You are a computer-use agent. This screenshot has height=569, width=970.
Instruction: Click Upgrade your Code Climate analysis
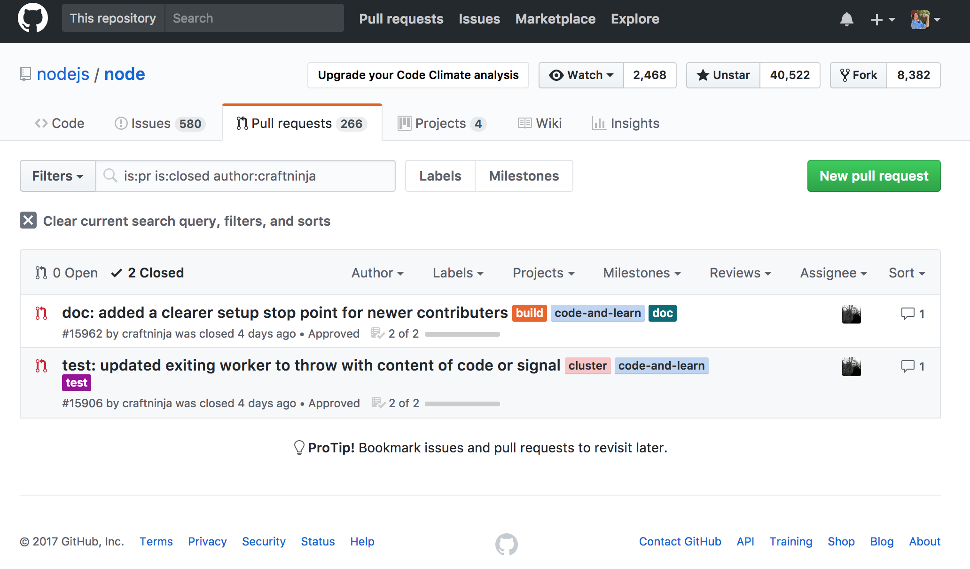coord(418,75)
